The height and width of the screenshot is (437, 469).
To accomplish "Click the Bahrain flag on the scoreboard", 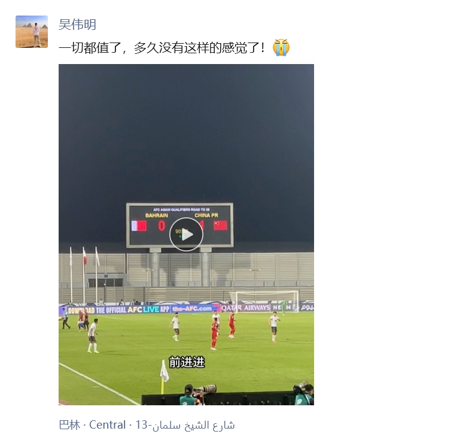I will 139,226.
